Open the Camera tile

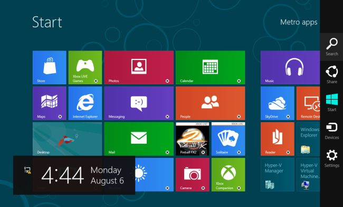click(x=193, y=175)
